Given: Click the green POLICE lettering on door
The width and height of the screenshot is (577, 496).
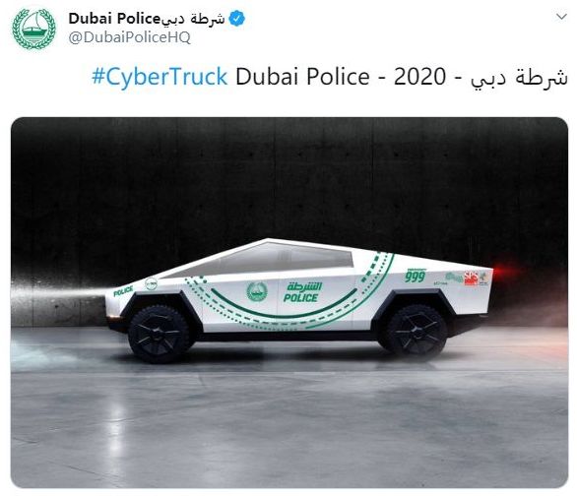Looking at the screenshot, I should coord(300,297).
